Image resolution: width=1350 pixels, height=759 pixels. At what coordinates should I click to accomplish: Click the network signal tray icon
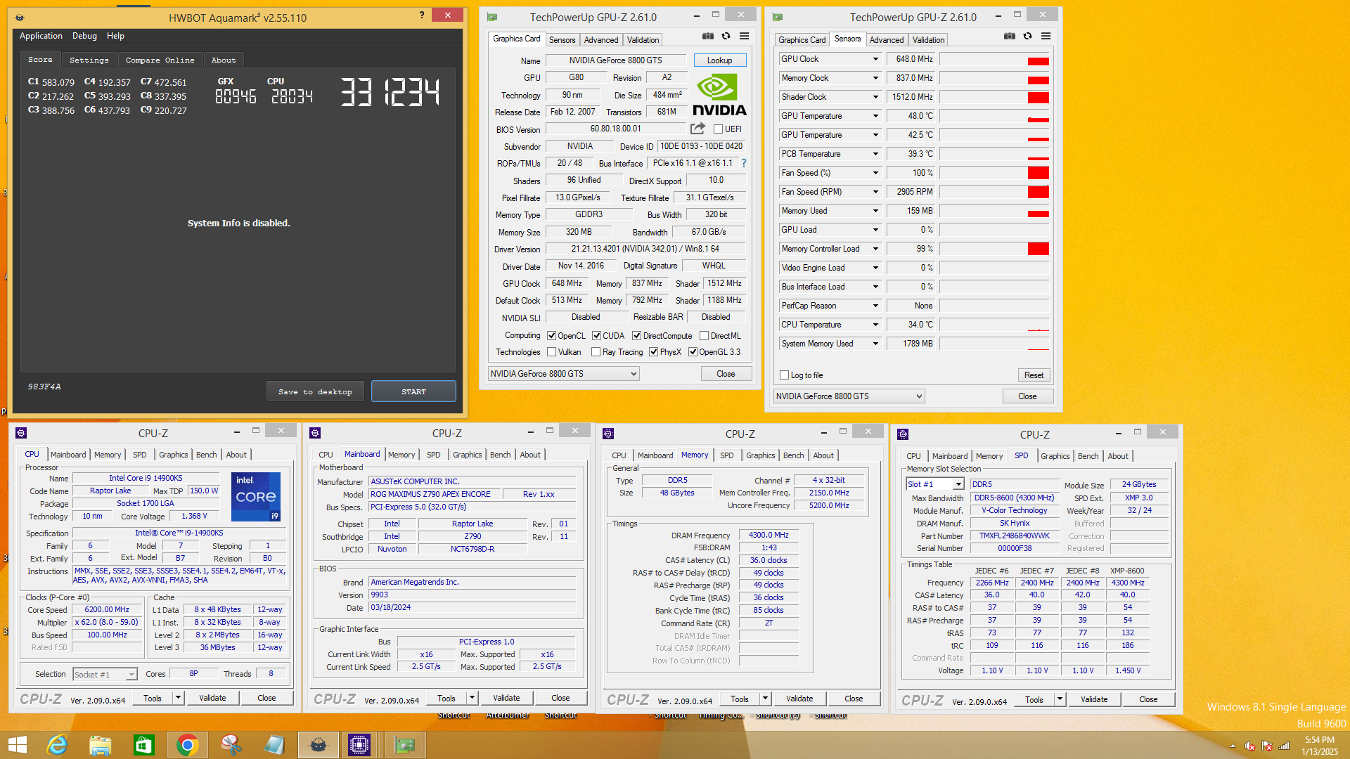pyautogui.click(x=1284, y=746)
